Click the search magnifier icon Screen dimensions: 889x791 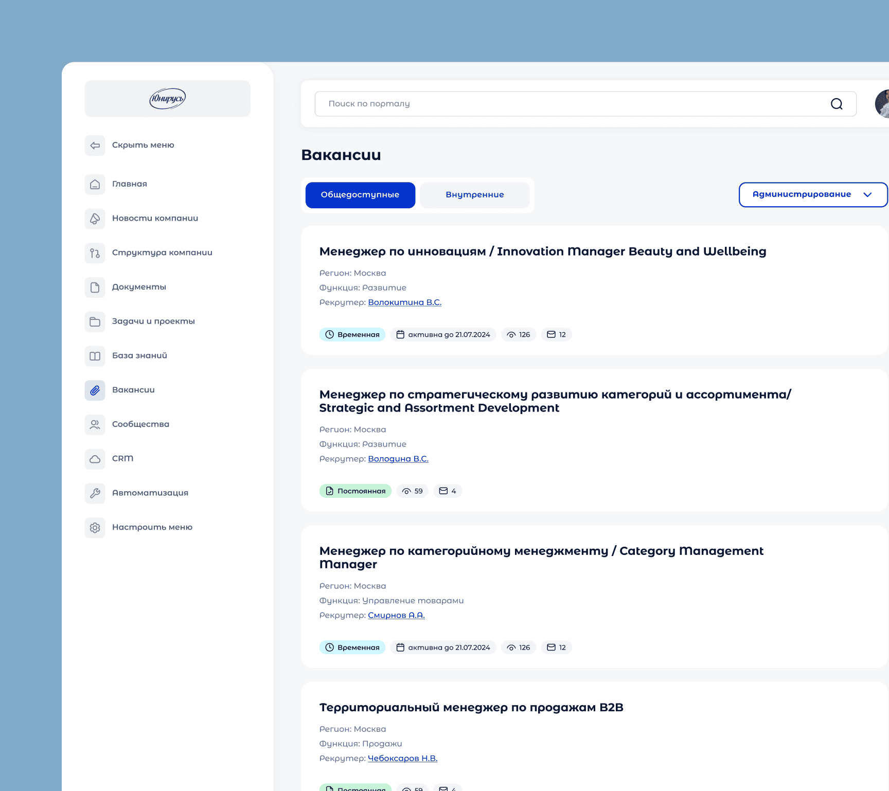836,104
